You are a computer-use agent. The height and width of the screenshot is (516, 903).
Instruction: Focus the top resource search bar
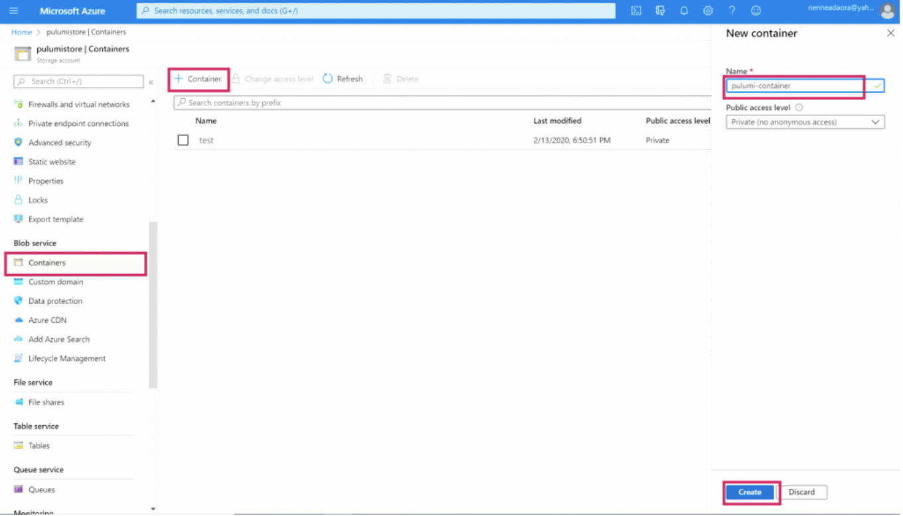click(x=377, y=11)
